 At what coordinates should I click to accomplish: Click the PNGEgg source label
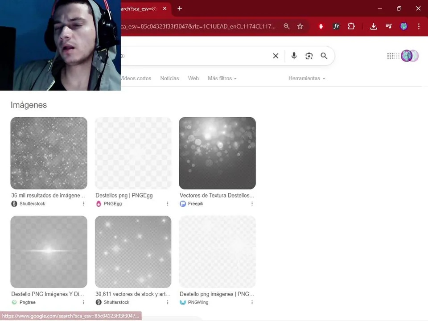pos(112,204)
